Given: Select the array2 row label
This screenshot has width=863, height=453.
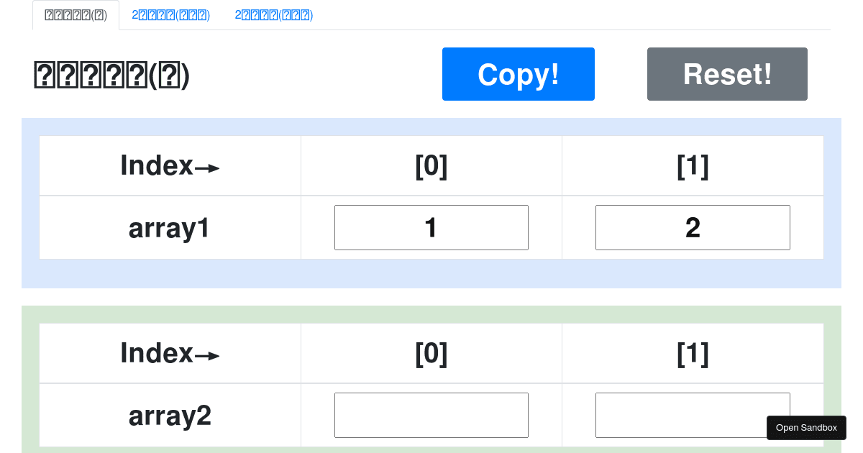Looking at the screenshot, I should pyautogui.click(x=170, y=416).
